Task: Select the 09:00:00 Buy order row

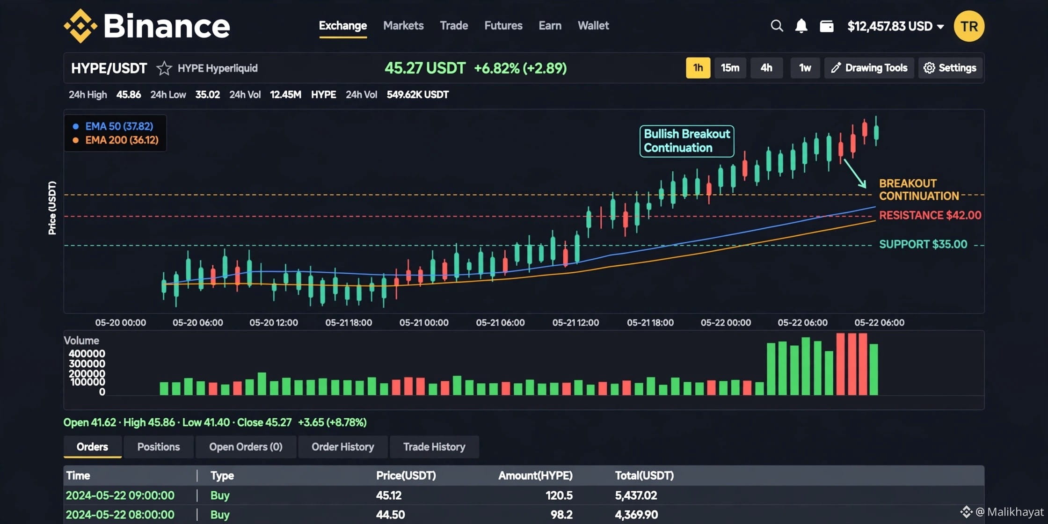Action: (524, 495)
